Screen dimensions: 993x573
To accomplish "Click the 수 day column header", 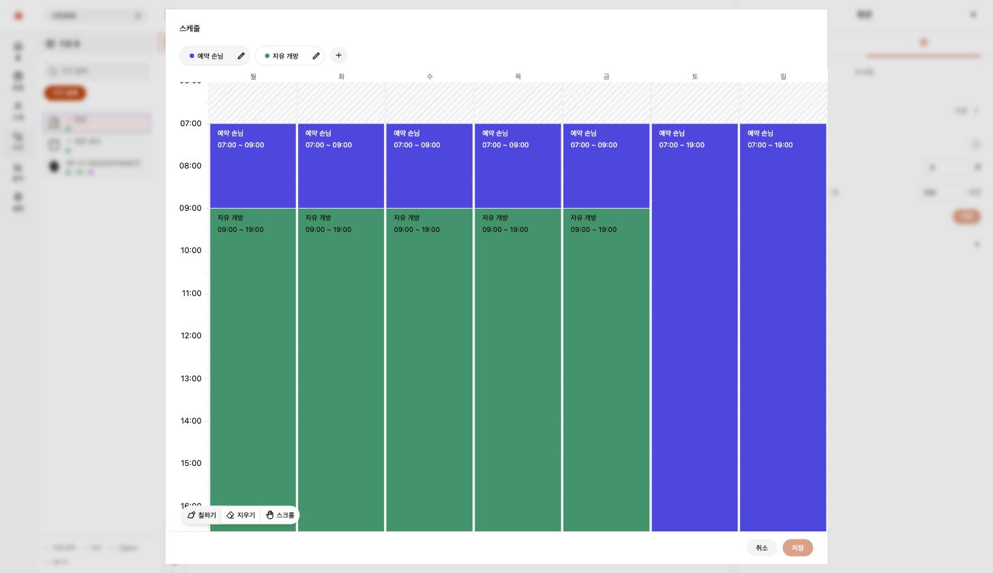I will (x=430, y=76).
